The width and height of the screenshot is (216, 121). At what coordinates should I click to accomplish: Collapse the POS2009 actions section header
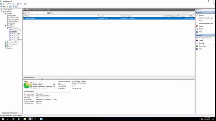point(205,12)
